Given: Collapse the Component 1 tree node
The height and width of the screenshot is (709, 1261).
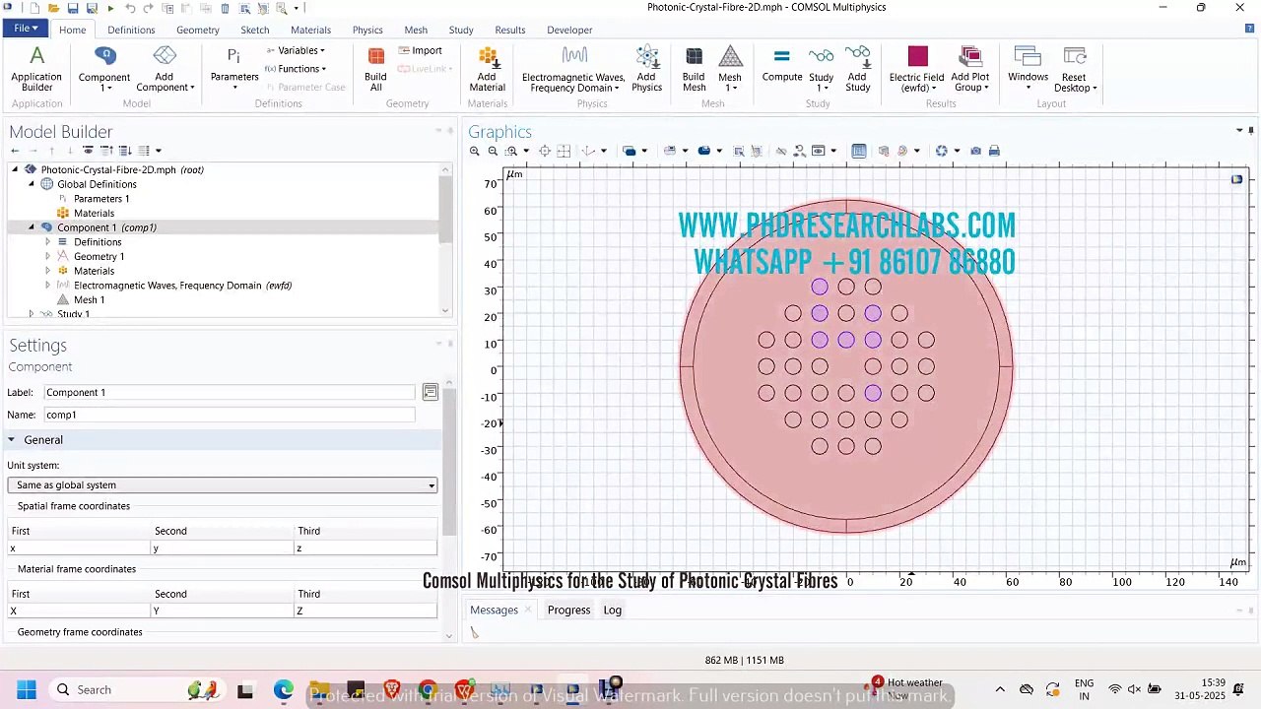Looking at the screenshot, I should tap(32, 227).
